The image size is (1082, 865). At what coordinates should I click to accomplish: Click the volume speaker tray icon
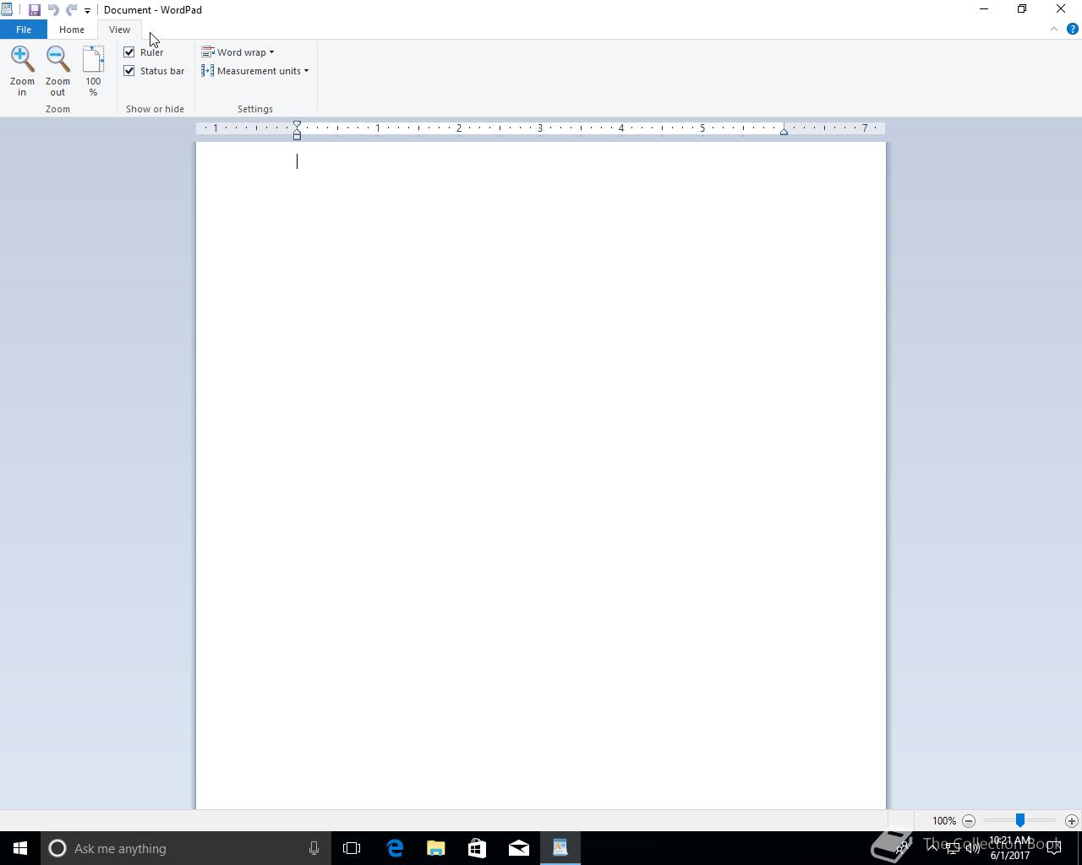[x=972, y=848]
